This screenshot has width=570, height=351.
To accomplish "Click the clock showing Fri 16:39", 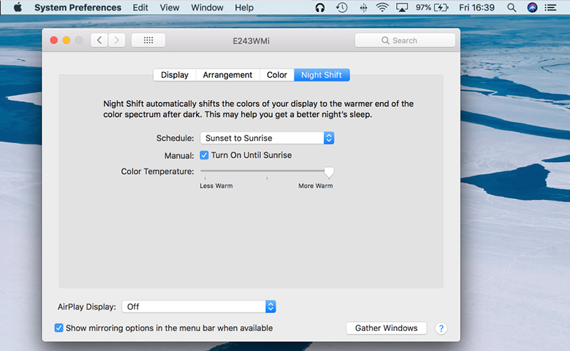I will point(477,8).
